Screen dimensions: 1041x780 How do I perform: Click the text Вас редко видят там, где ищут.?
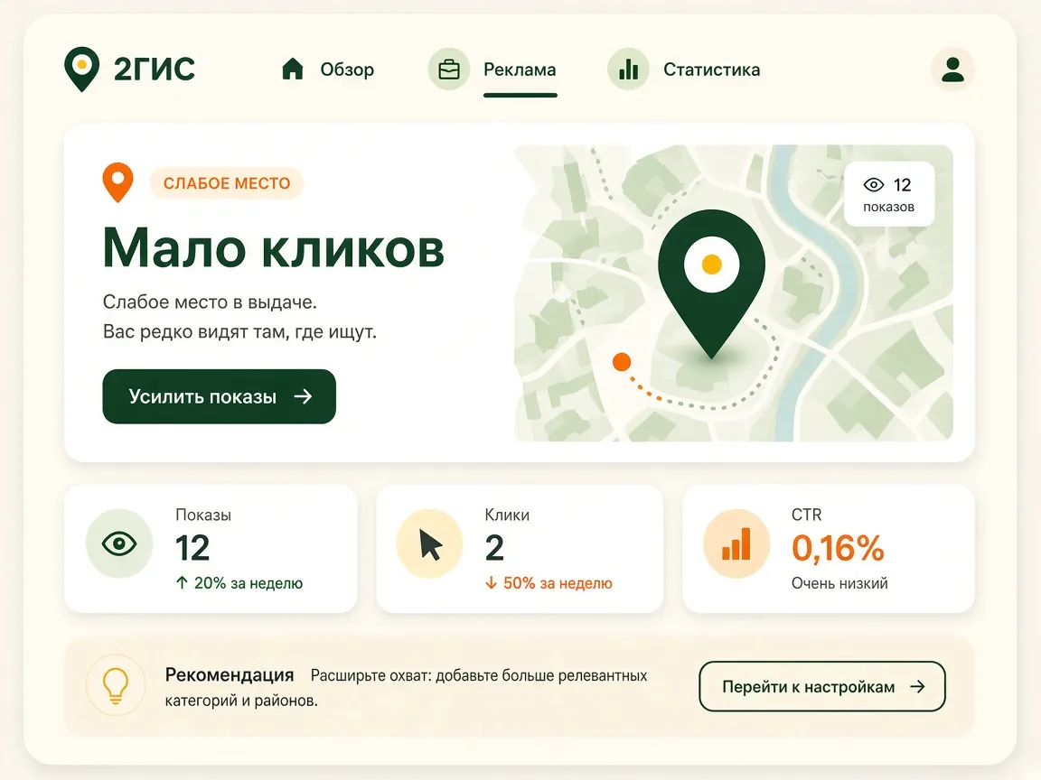point(239,331)
